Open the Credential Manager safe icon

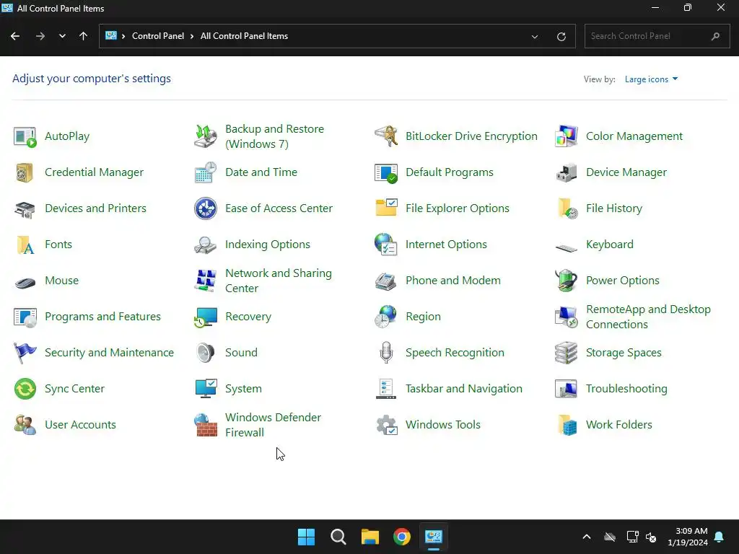25,172
